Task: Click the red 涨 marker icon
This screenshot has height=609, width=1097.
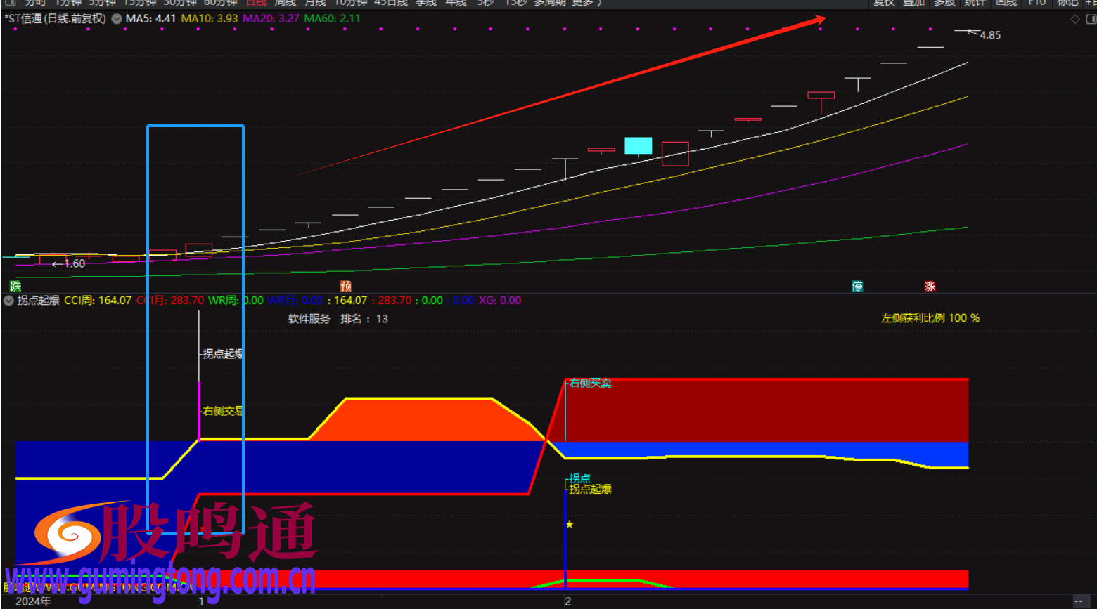Action: 930,286
